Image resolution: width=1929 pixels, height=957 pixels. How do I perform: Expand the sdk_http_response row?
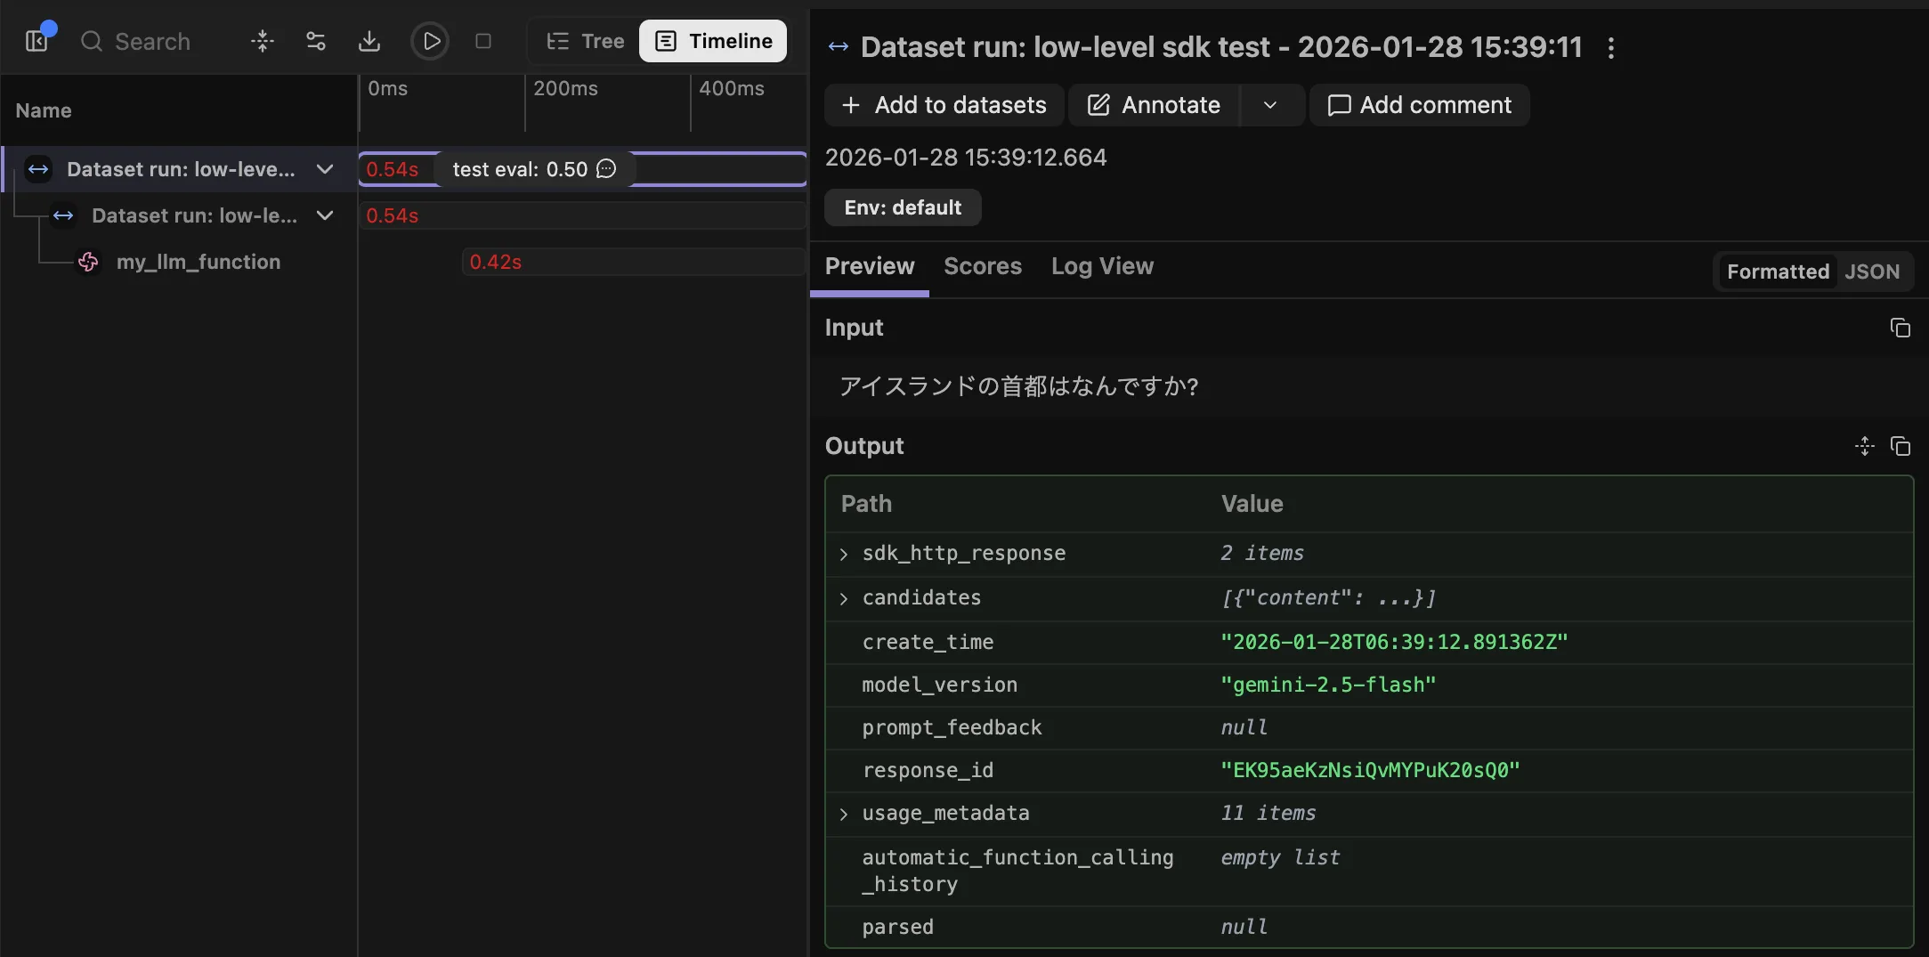tap(844, 554)
